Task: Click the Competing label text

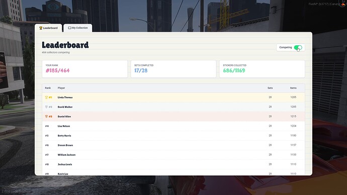Action: point(286,47)
